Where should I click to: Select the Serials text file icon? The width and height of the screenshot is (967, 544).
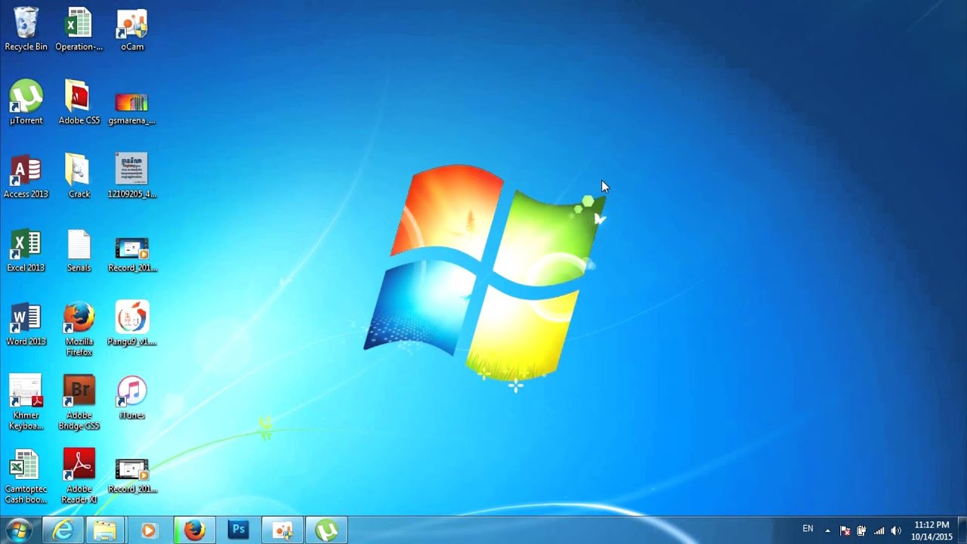pos(79,250)
